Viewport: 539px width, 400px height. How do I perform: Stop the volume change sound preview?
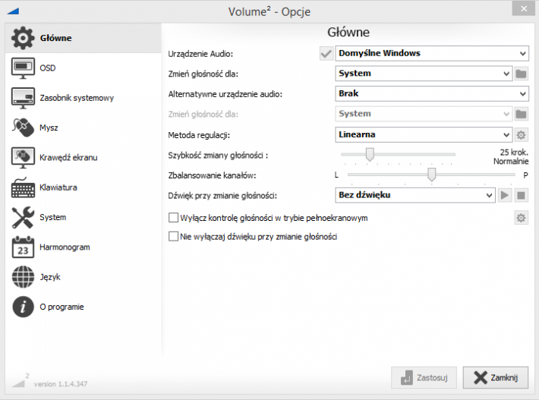tap(521, 195)
